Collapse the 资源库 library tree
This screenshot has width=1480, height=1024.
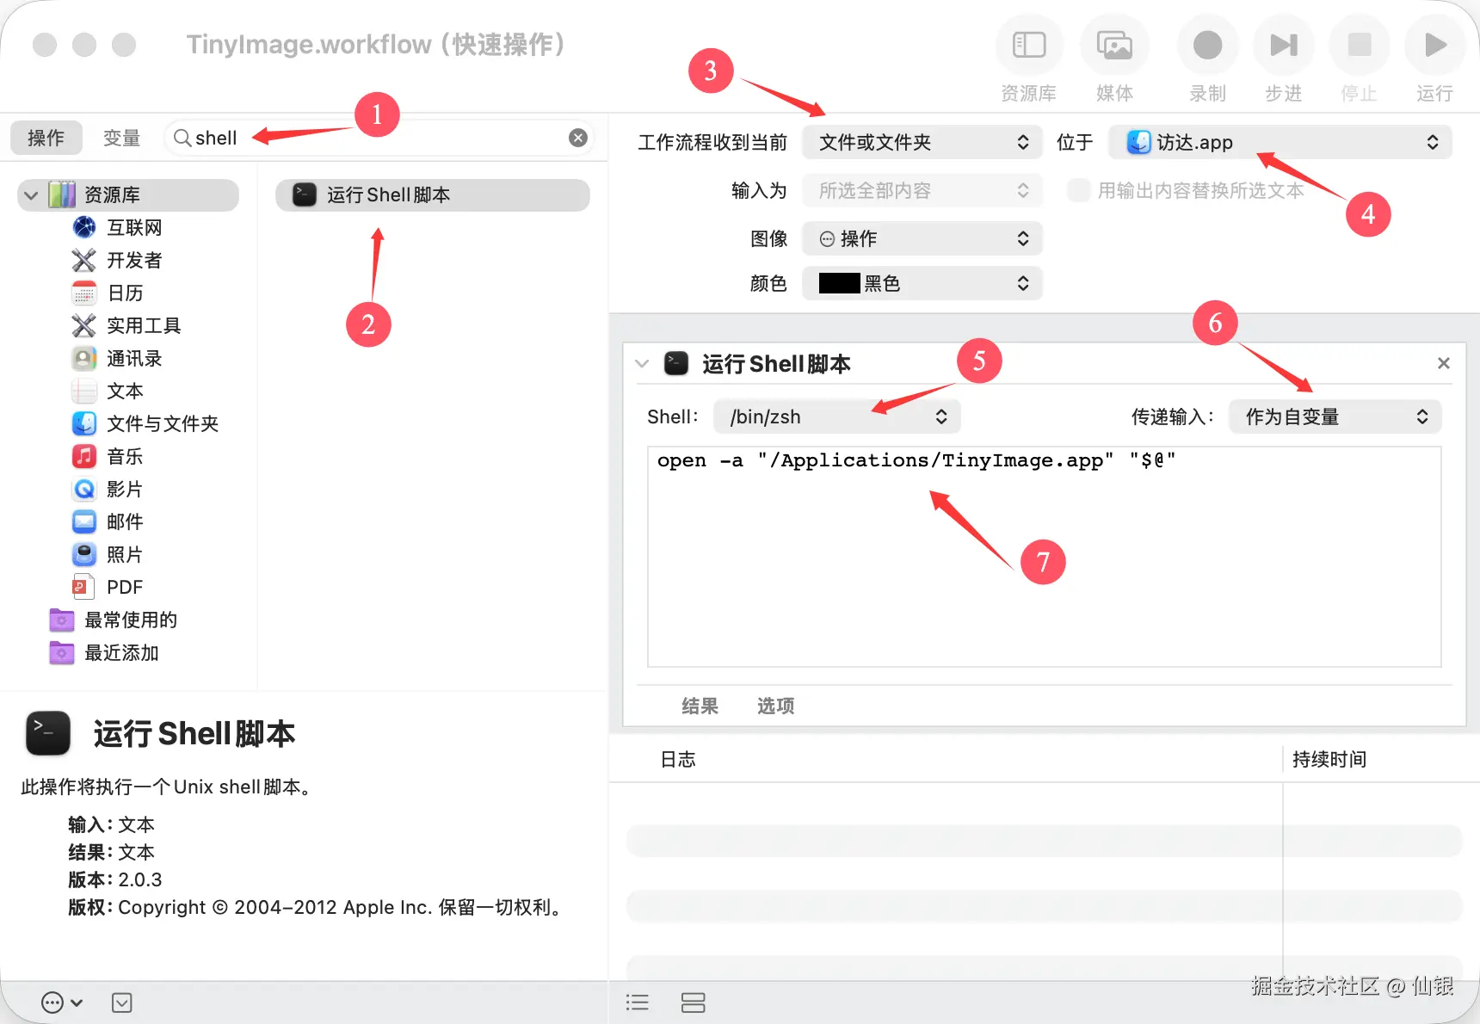click(31, 195)
